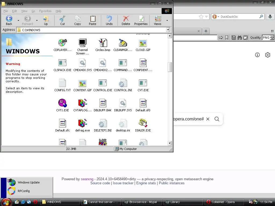Click the DuckDuckGo search input field
Screen dimensions: 275x206
click(x=239, y=17)
